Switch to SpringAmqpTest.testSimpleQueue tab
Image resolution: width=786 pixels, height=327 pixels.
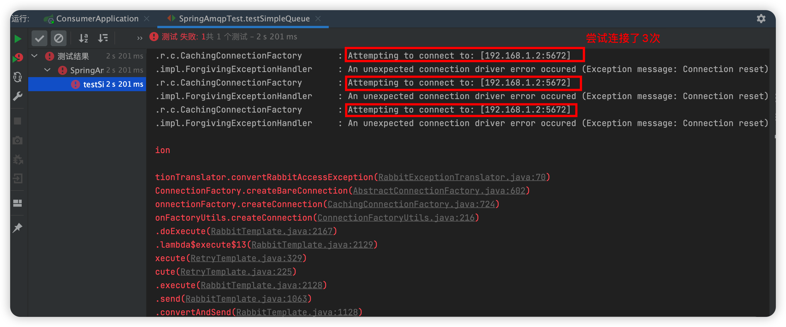coord(244,19)
